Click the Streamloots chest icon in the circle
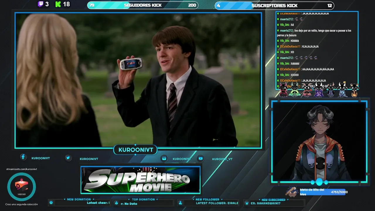This screenshot has height=211, width=375. pyautogui.click(x=21, y=186)
